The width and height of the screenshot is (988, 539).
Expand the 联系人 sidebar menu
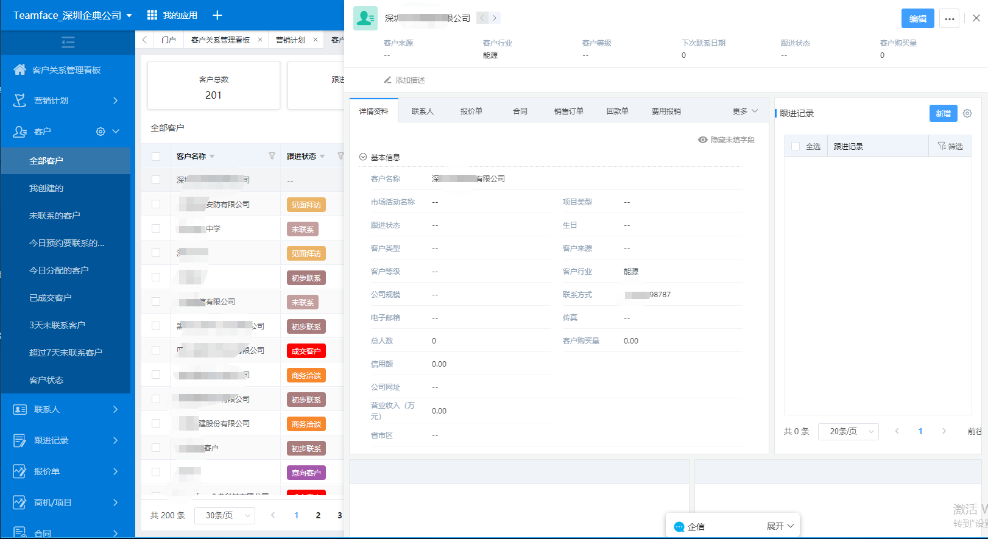click(115, 409)
